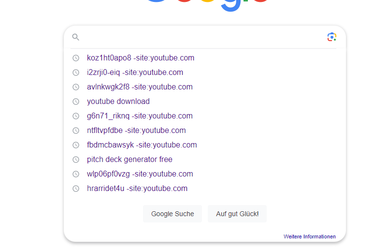The image size is (388, 250).
Task: Select g6n71_riknq -site:youtube.com suggestion
Action: pos(140,116)
